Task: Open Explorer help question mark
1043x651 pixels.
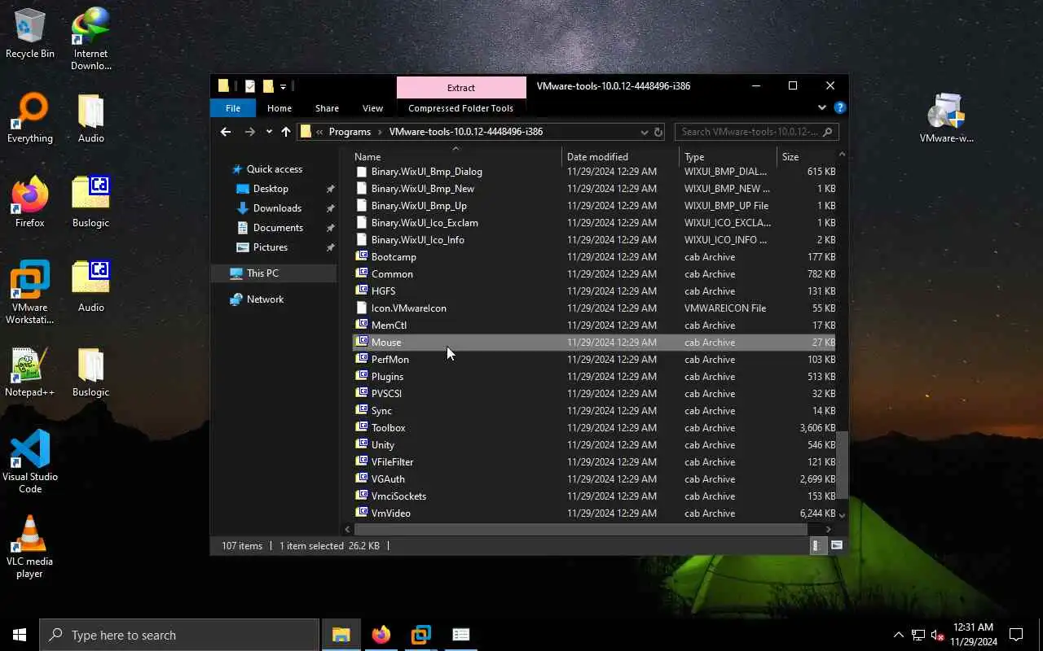Action: [840, 107]
